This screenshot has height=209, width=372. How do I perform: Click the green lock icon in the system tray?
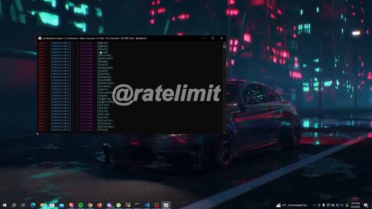[x=347, y=205]
